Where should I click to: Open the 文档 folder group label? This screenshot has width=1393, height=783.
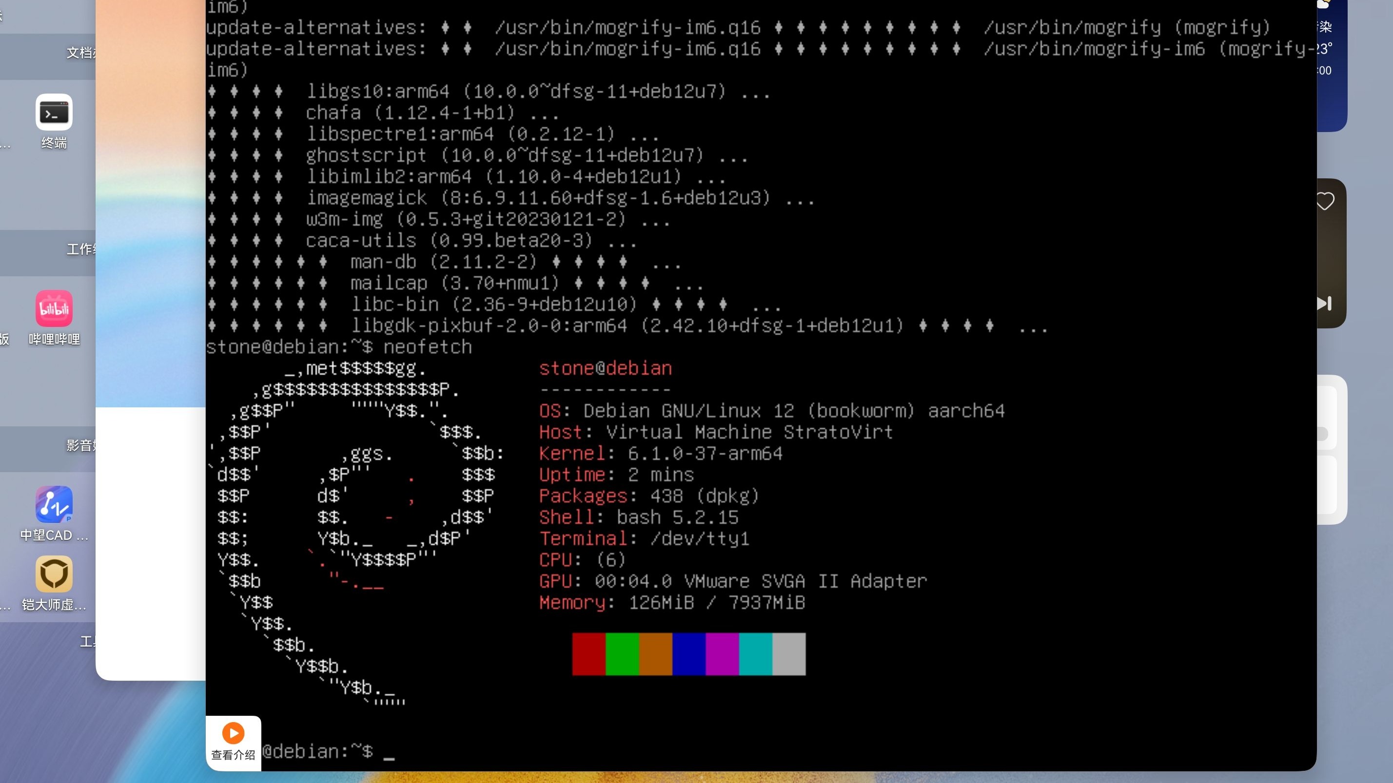(81, 53)
